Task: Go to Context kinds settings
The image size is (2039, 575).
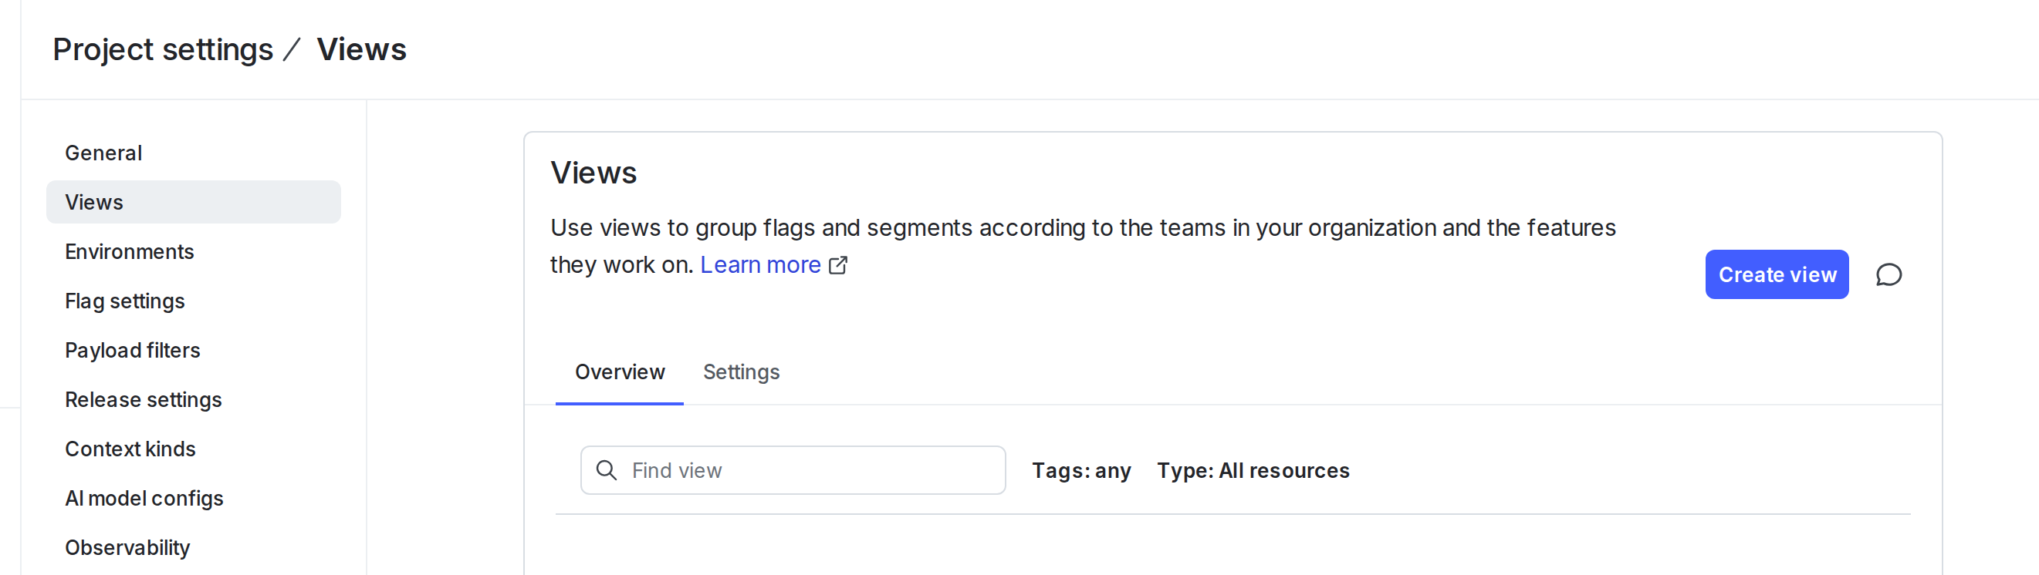Action: click(130, 449)
